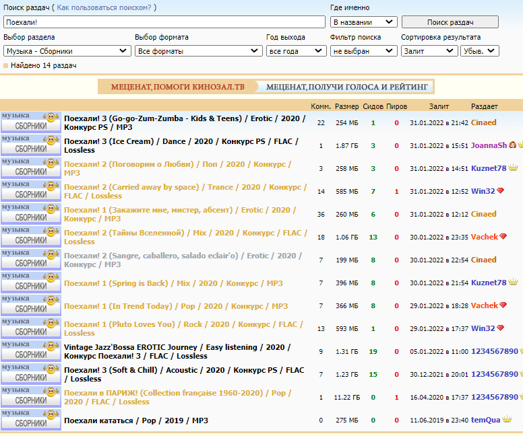Expand the "Залит" sort order dropdown
This screenshot has width=523, height=438.
click(x=429, y=50)
